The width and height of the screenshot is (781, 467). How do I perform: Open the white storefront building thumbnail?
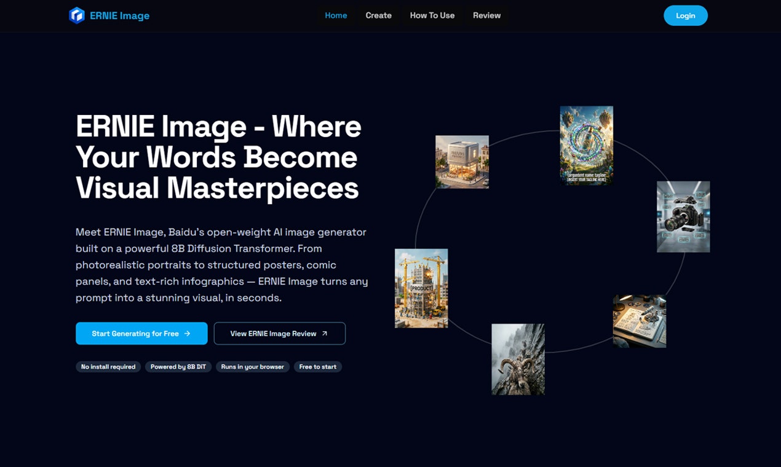coord(462,162)
